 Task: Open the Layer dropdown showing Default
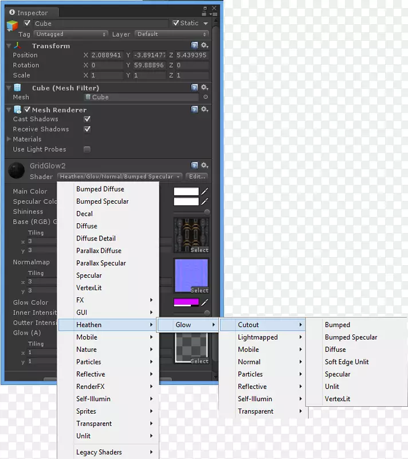coord(170,34)
